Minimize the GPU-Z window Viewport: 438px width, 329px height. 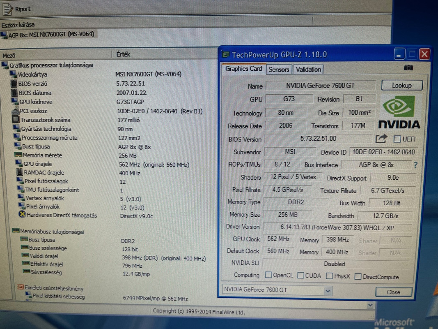399,54
